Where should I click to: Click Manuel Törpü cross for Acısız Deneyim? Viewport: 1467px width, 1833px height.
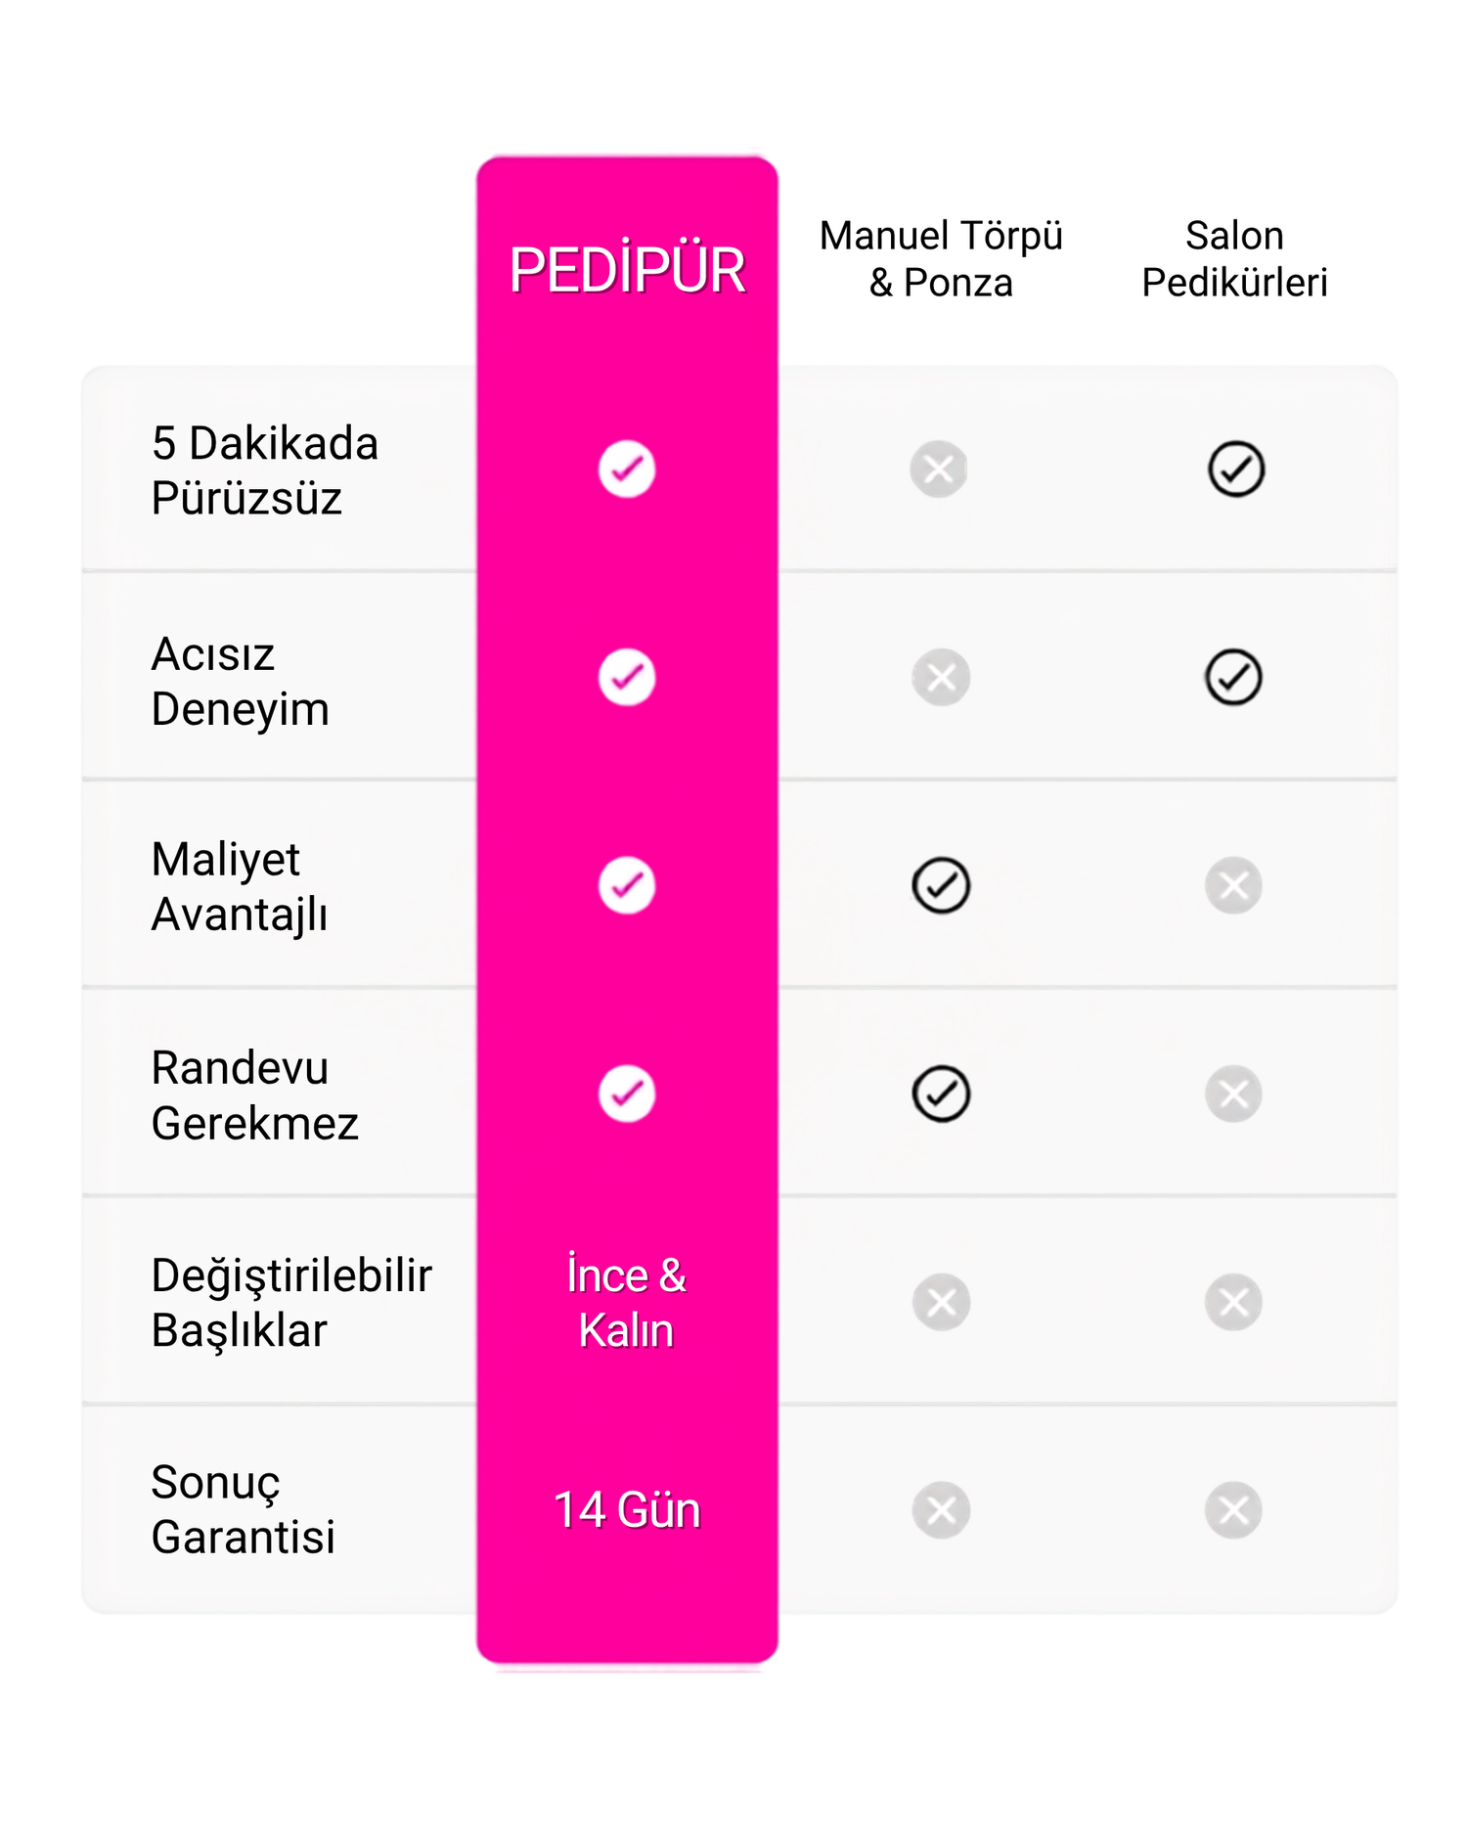[941, 677]
